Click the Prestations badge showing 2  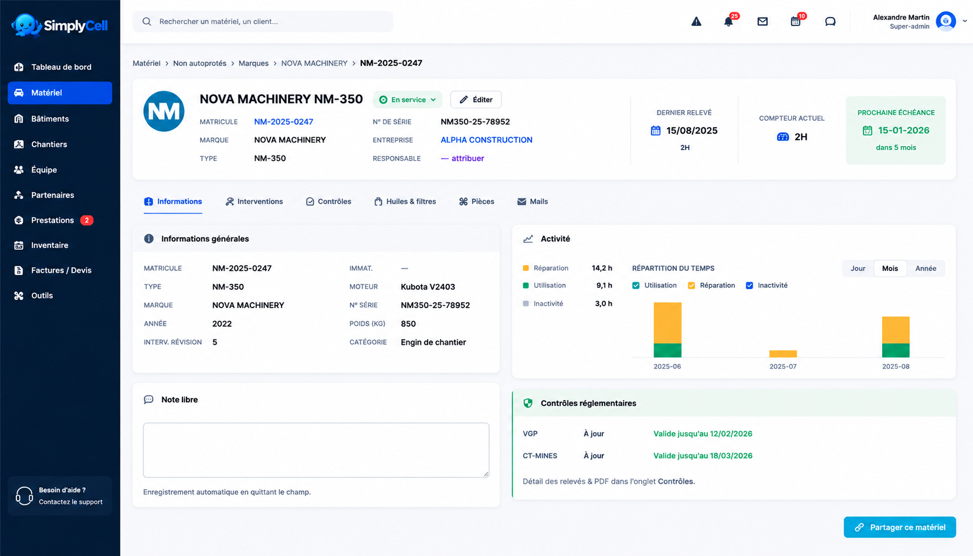[x=87, y=220]
